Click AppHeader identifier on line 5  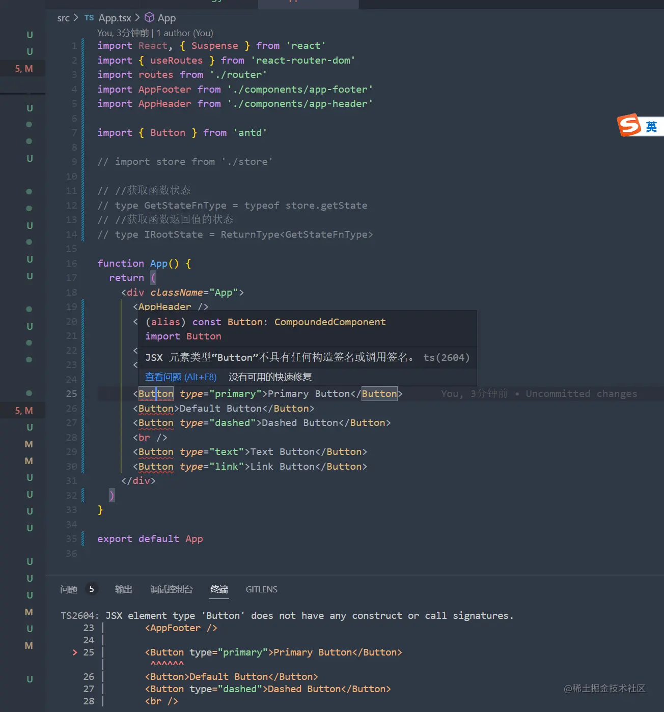[x=165, y=104]
